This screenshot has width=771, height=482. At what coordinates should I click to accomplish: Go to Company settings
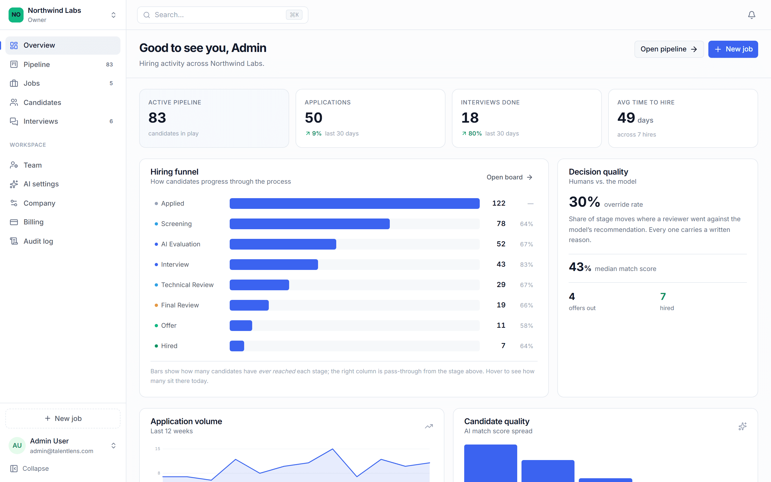[63, 203]
